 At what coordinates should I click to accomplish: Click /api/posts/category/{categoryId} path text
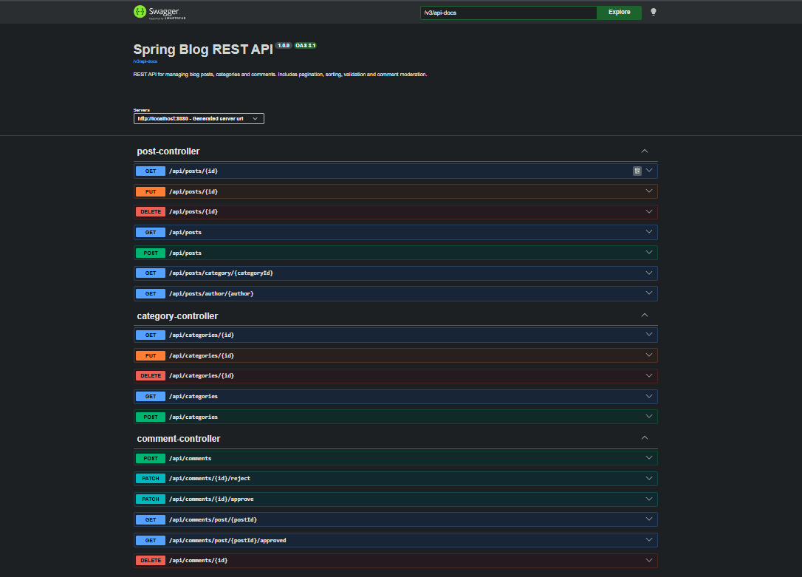click(x=221, y=273)
